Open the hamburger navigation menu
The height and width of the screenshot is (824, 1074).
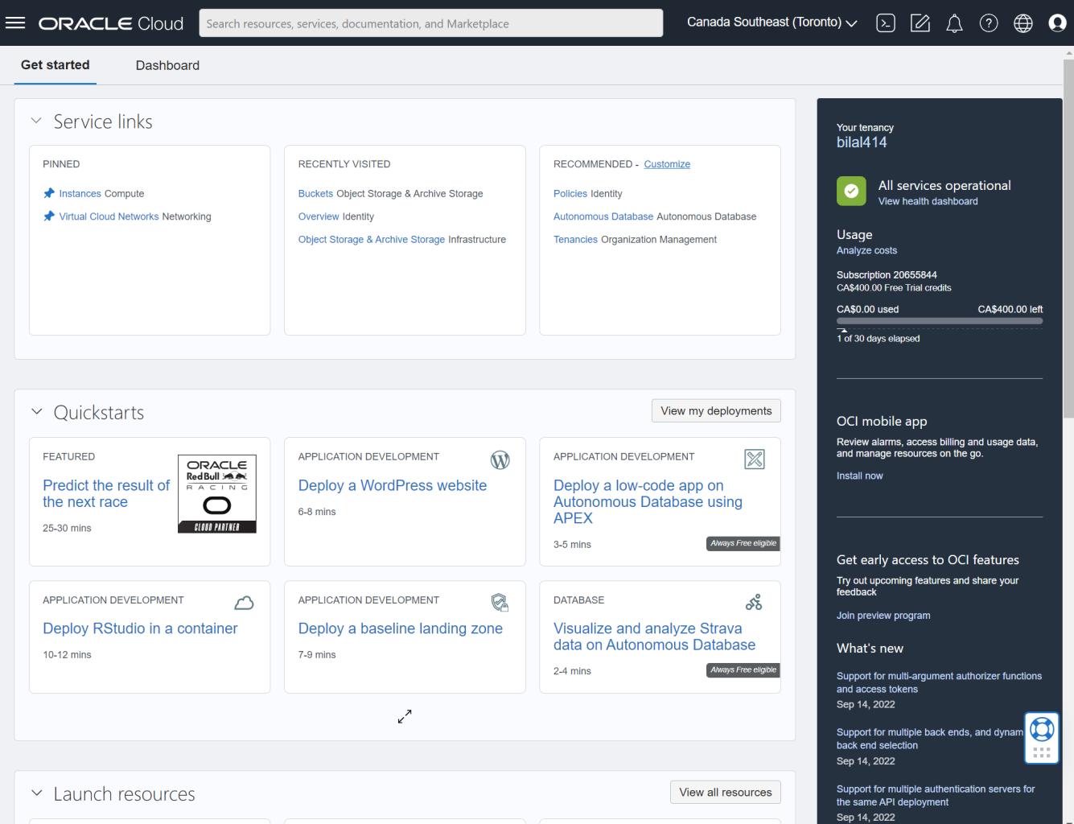coord(15,23)
